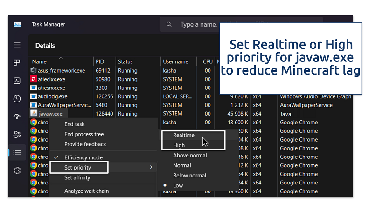Choose Set affinity from context menu
The height and width of the screenshot is (211, 376).
pos(77,177)
